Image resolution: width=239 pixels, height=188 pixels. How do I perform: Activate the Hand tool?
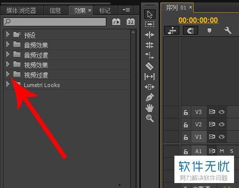click(x=150, y=108)
